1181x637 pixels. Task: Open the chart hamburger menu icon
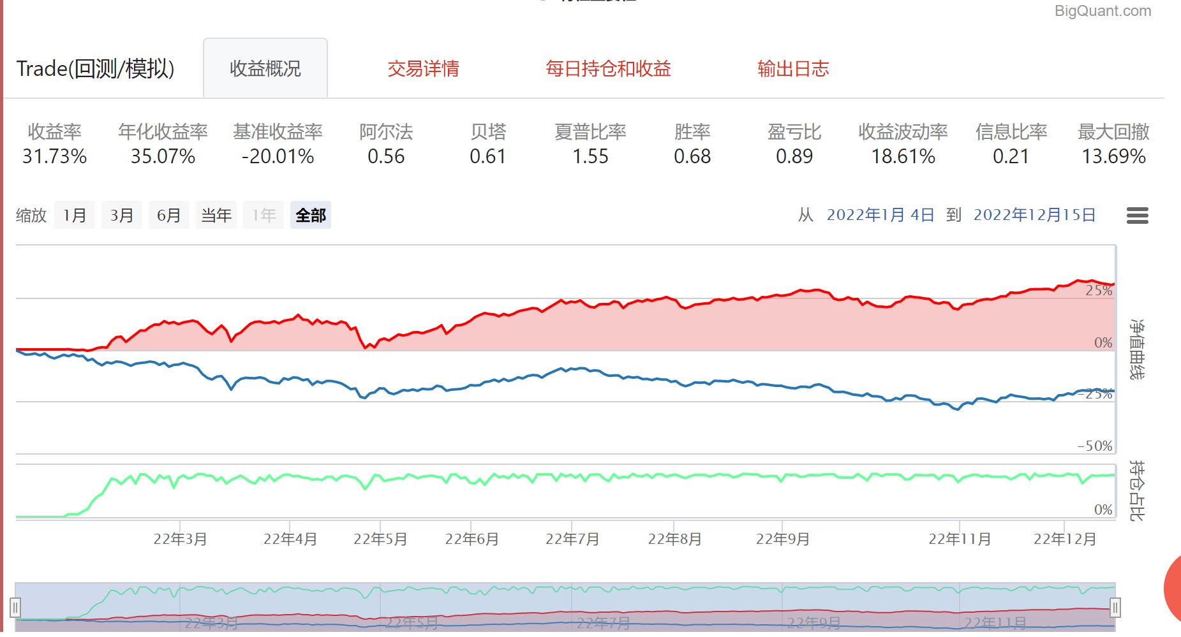tap(1138, 216)
